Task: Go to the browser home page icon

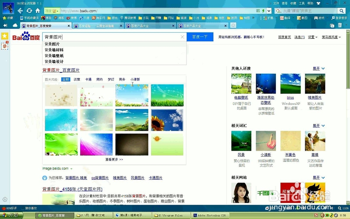Action: pos(38,11)
